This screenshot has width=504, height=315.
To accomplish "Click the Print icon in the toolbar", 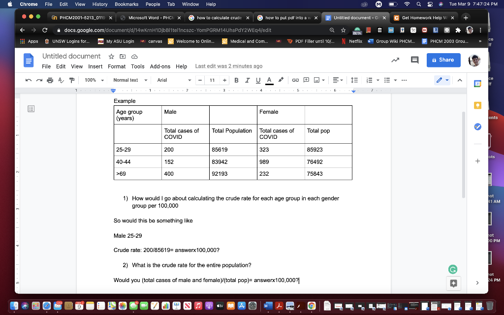I will (50, 80).
